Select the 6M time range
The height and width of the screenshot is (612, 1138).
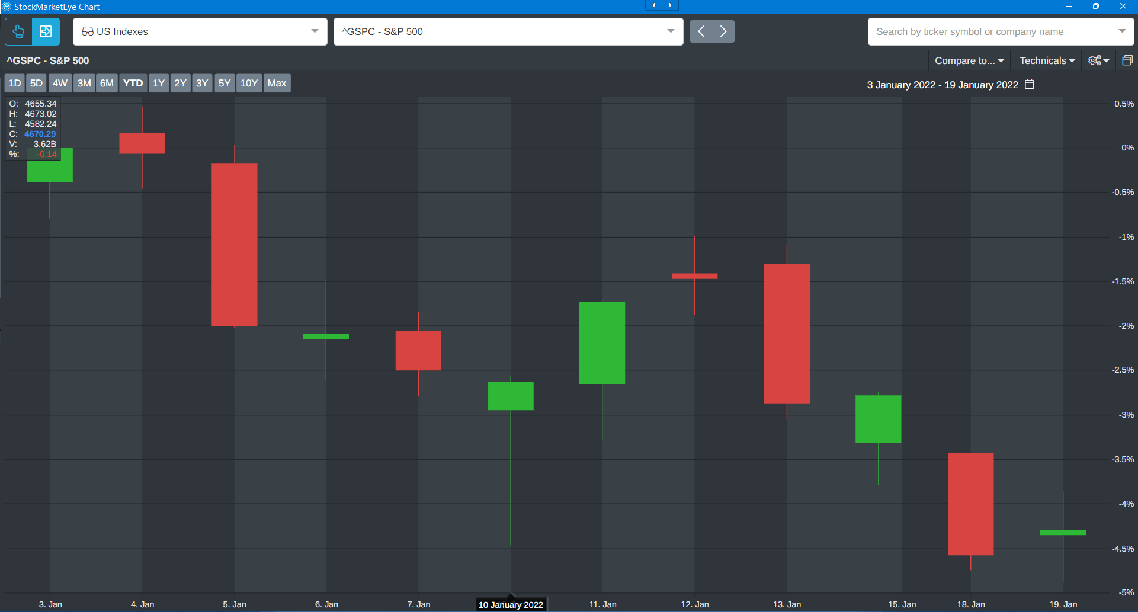tap(107, 83)
